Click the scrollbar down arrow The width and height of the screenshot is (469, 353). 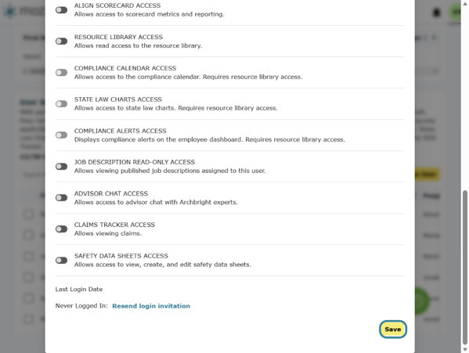point(465,349)
